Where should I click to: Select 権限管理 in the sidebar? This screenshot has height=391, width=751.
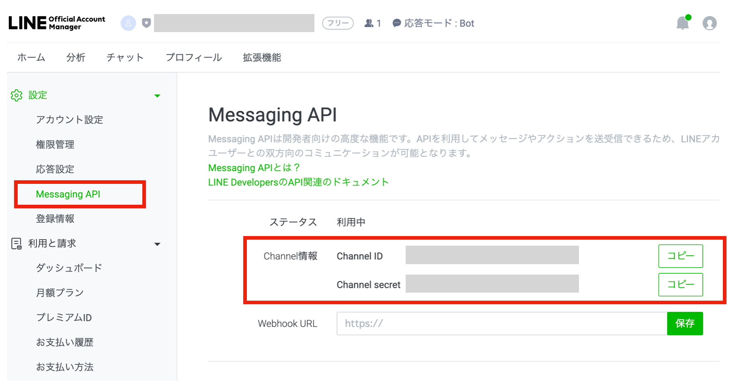pos(55,145)
